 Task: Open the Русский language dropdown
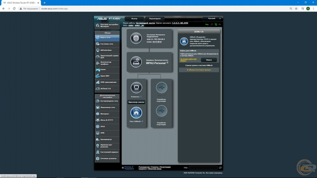tap(212, 19)
